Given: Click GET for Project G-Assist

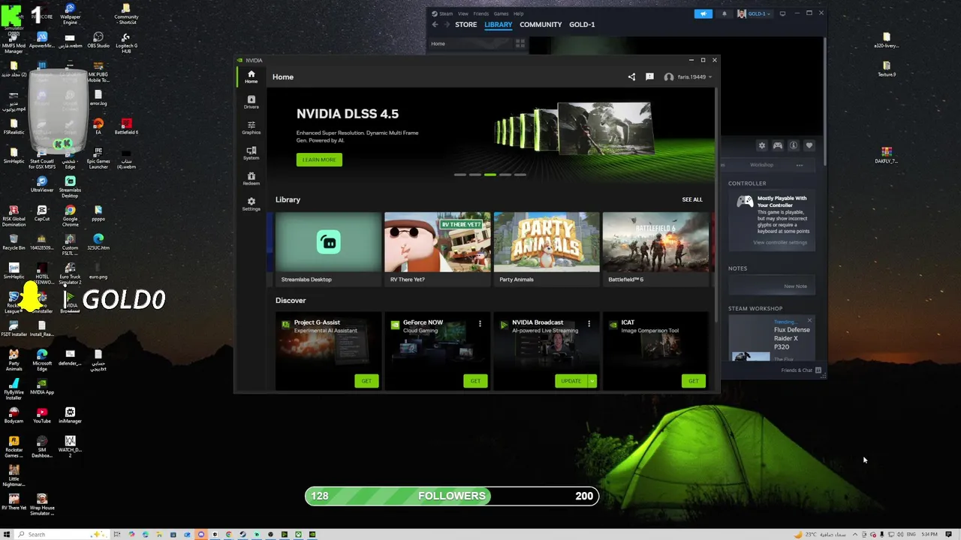Looking at the screenshot, I should (366, 381).
